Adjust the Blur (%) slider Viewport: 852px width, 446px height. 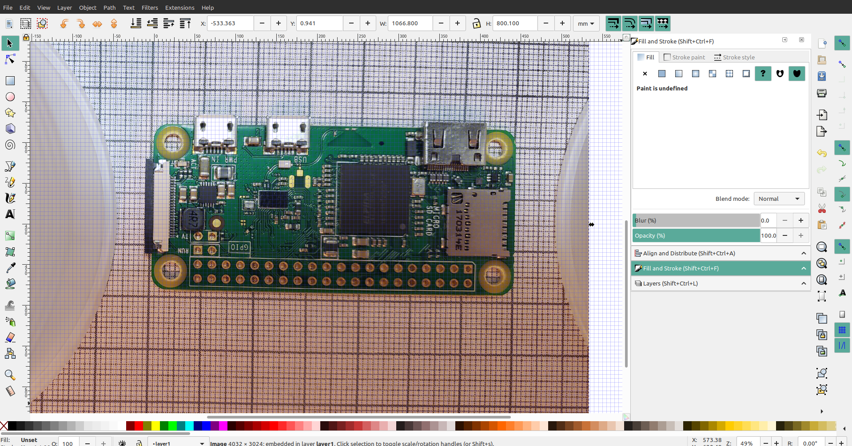pyautogui.click(x=696, y=220)
